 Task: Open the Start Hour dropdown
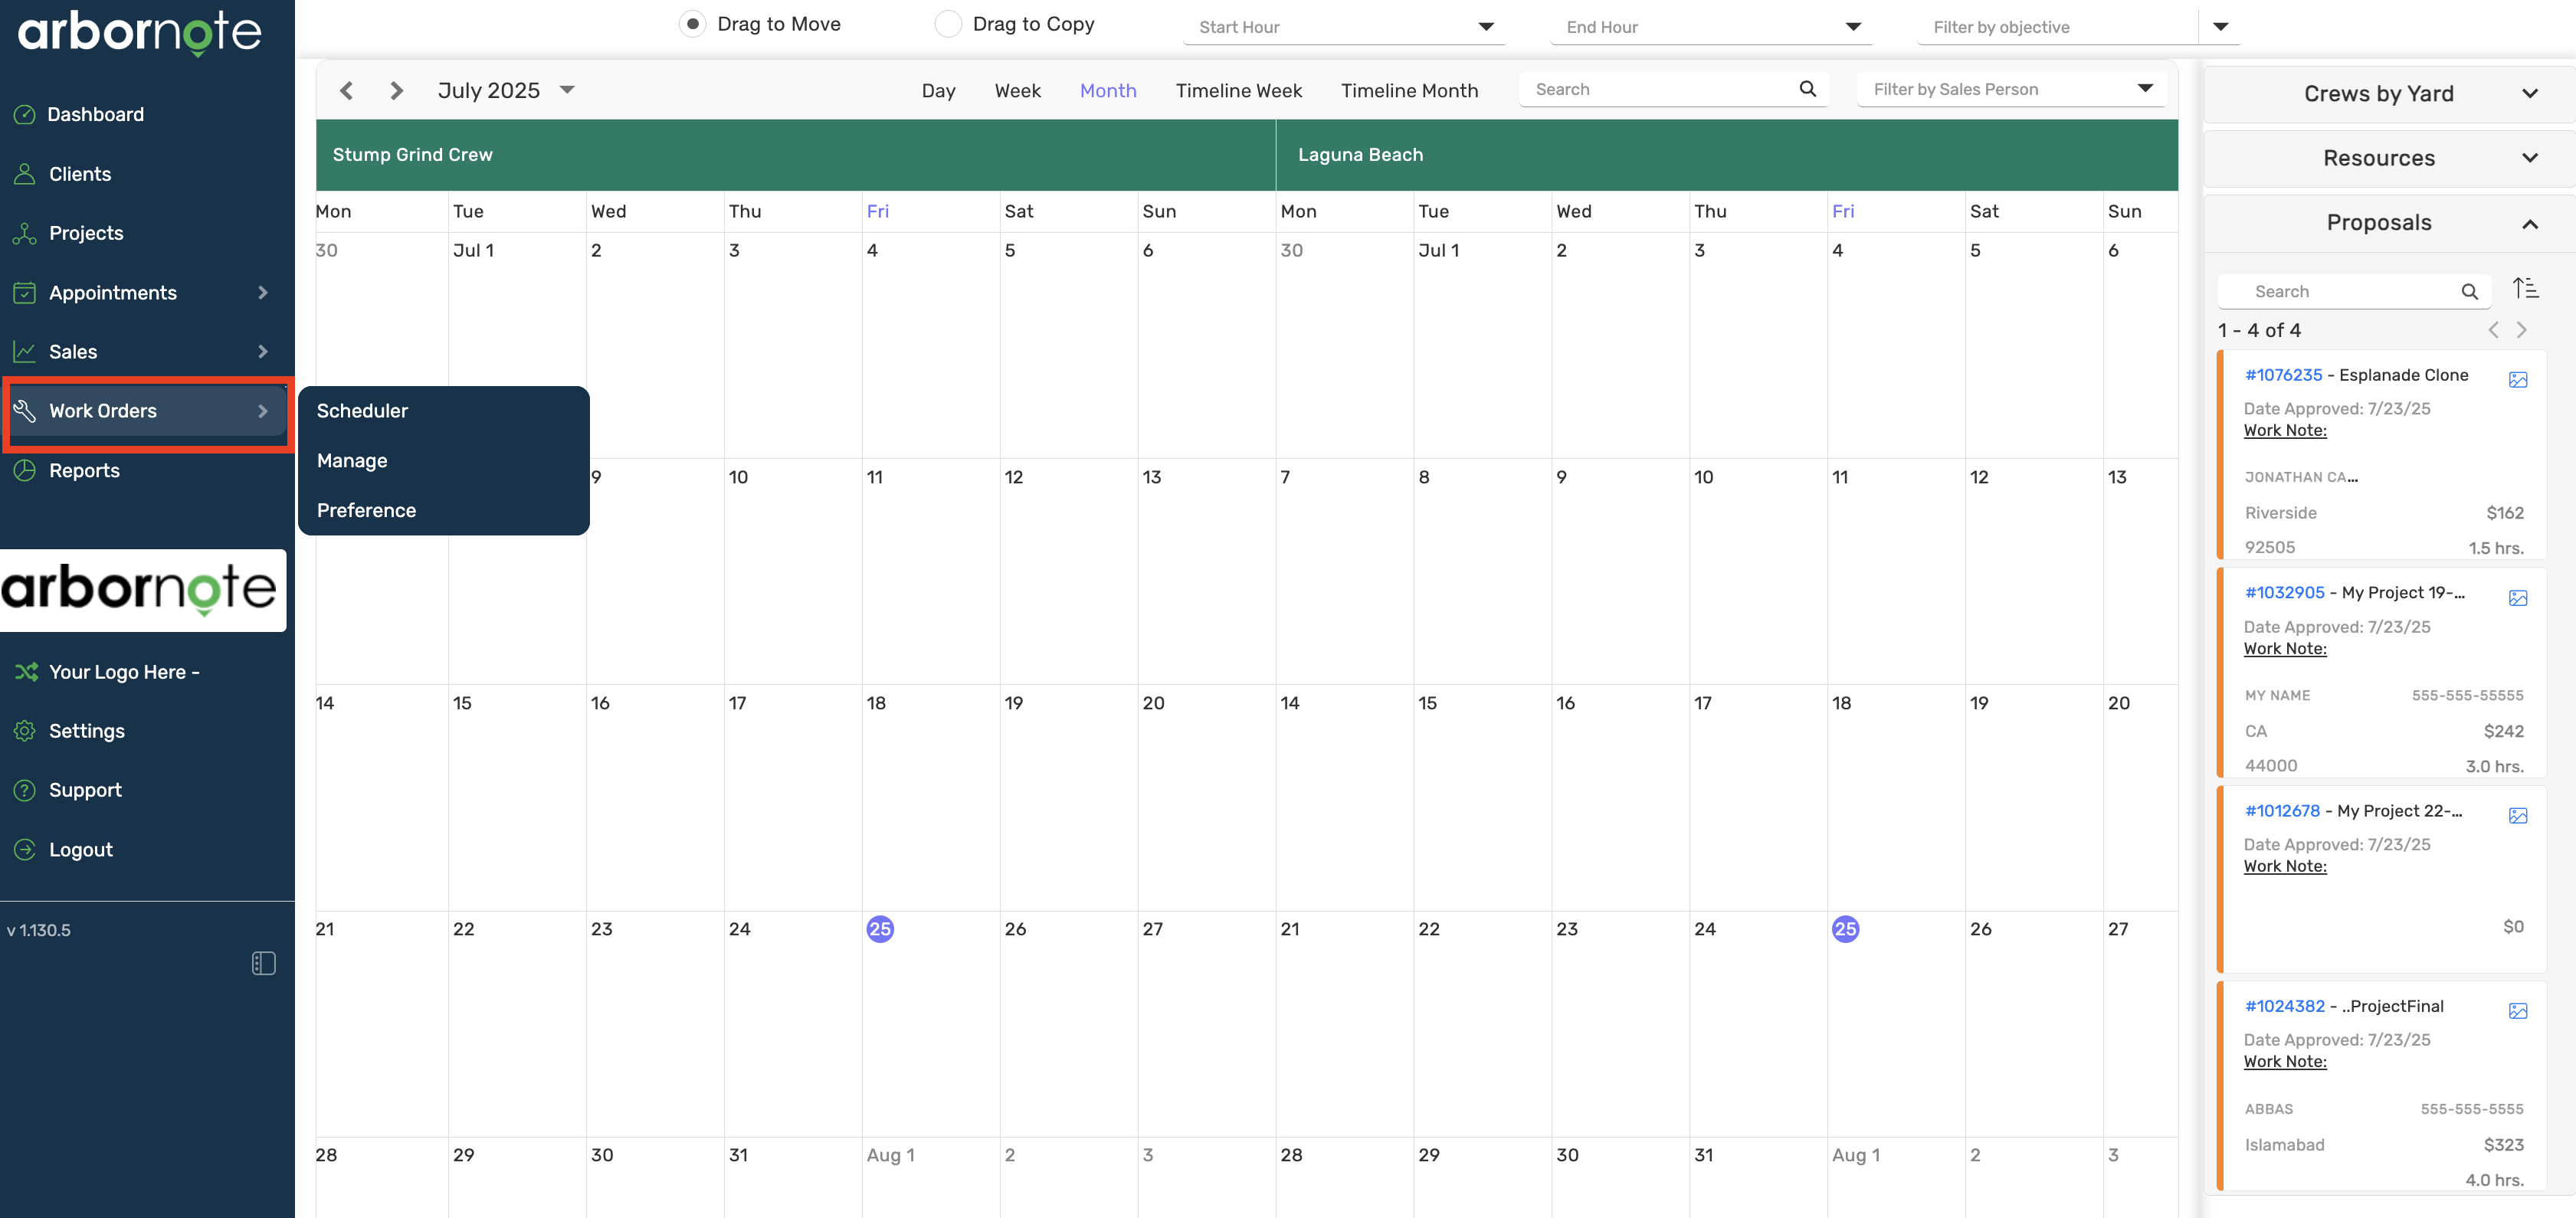[1487, 27]
